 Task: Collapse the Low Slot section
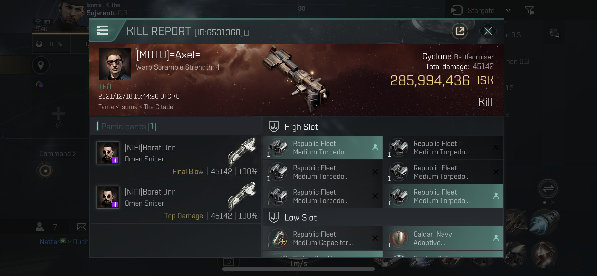(293, 217)
